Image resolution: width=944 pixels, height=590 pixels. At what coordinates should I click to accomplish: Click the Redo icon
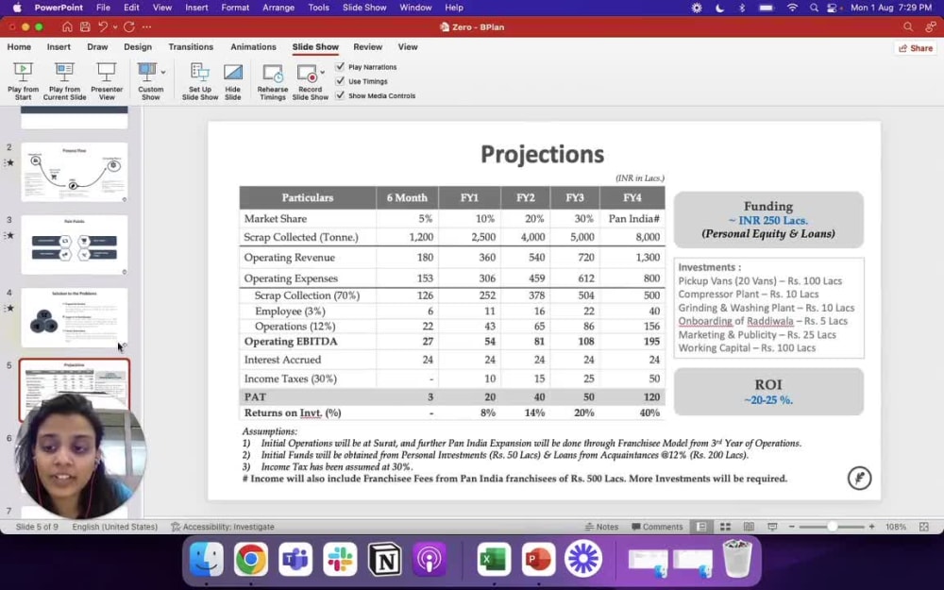coord(128,27)
